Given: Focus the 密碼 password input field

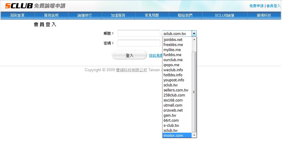Looking at the screenshot, I should pyautogui.click(x=139, y=43).
